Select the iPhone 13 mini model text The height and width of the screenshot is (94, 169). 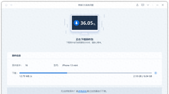coord(70,65)
